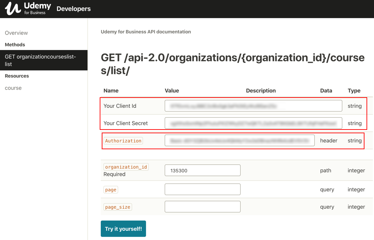This screenshot has height=240, width=374.
Task: Click the page query input field
Action: click(202, 189)
